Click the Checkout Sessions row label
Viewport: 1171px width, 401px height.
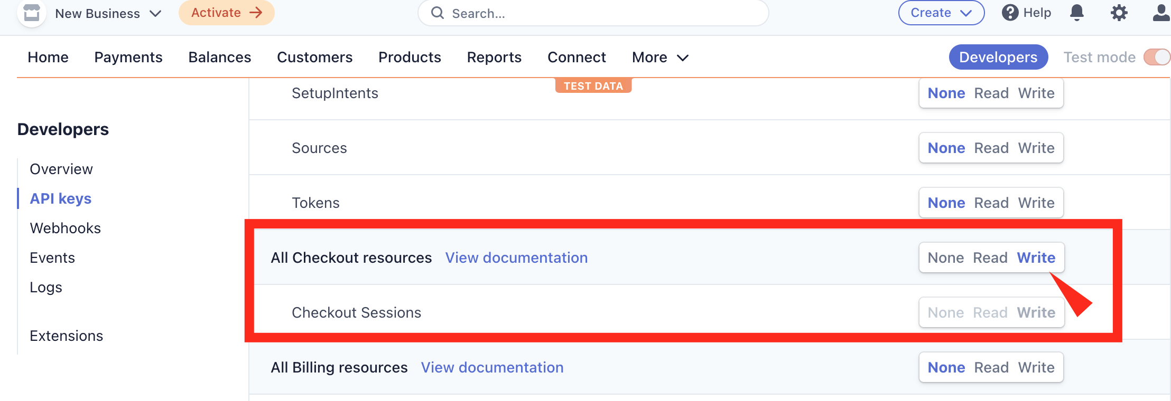pos(357,312)
